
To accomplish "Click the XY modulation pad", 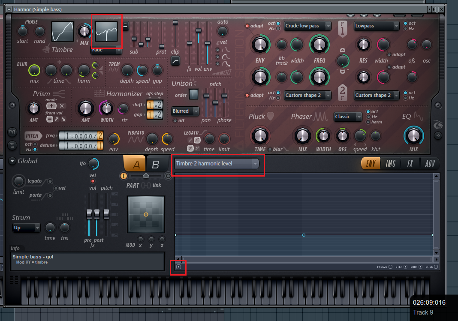I will coord(146,214).
